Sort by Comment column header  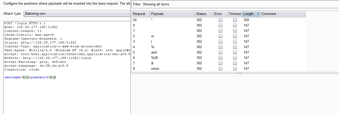(x=283, y=14)
